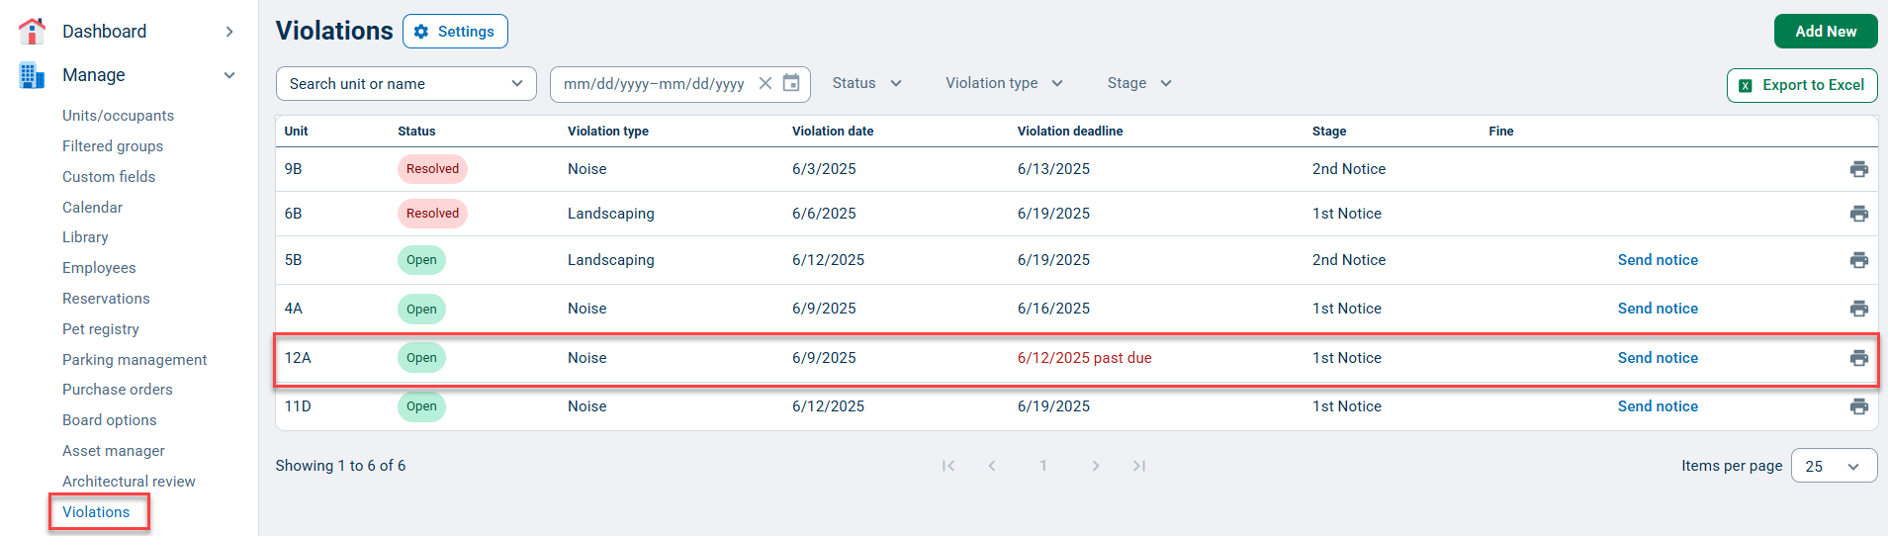Open Parking management in the sidebar

(135, 360)
